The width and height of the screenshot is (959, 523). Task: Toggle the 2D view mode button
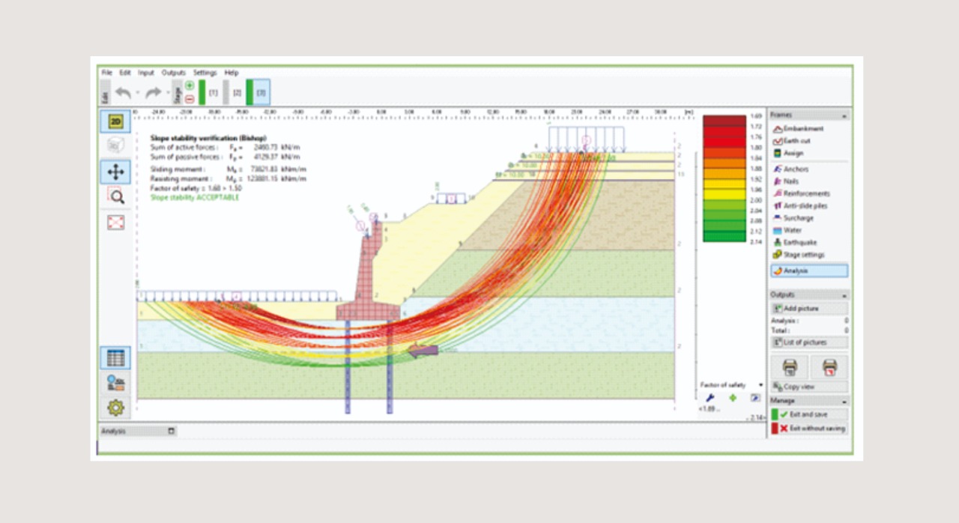pos(115,121)
